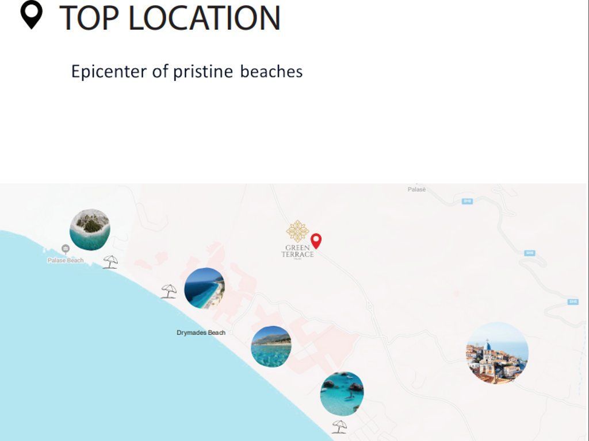
Task: Select the SH8 road marker on the winding road
Action: click(x=530, y=253)
